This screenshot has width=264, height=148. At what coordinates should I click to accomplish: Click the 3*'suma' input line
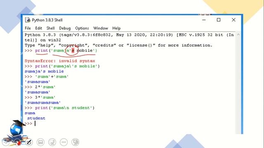click(40, 97)
